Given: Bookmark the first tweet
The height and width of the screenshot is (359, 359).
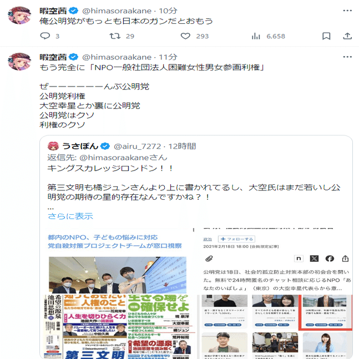Looking at the screenshot, I should pyautogui.click(x=326, y=36).
